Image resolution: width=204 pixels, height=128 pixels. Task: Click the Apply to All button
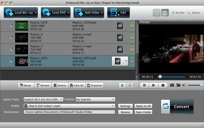tap(143, 106)
